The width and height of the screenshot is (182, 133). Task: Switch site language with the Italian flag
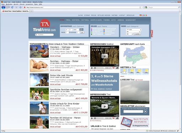click(146, 15)
